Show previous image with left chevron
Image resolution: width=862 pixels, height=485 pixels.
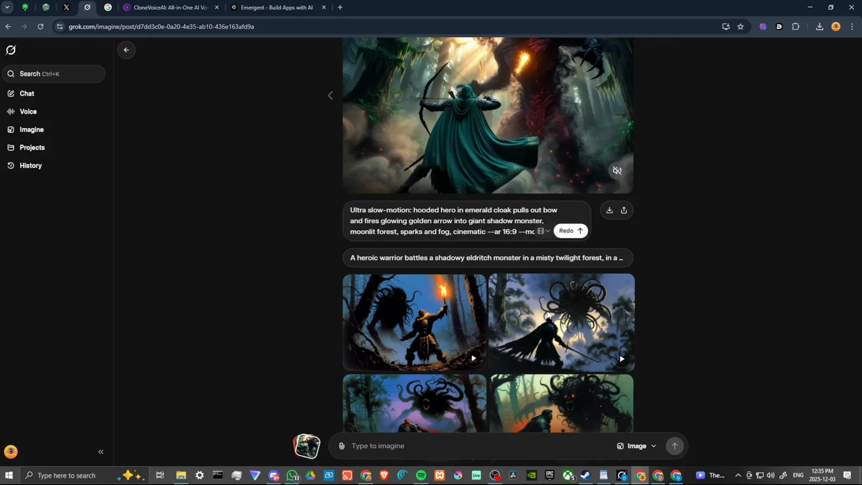pos(330,96)
